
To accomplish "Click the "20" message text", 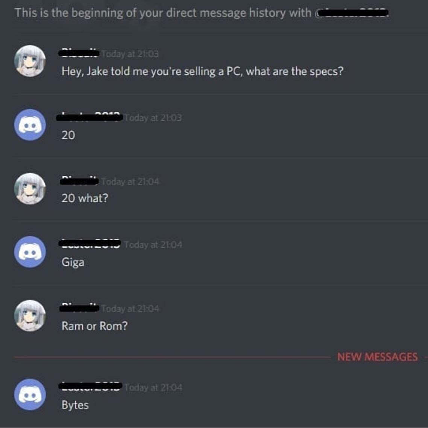I will (x=68, y=135).
